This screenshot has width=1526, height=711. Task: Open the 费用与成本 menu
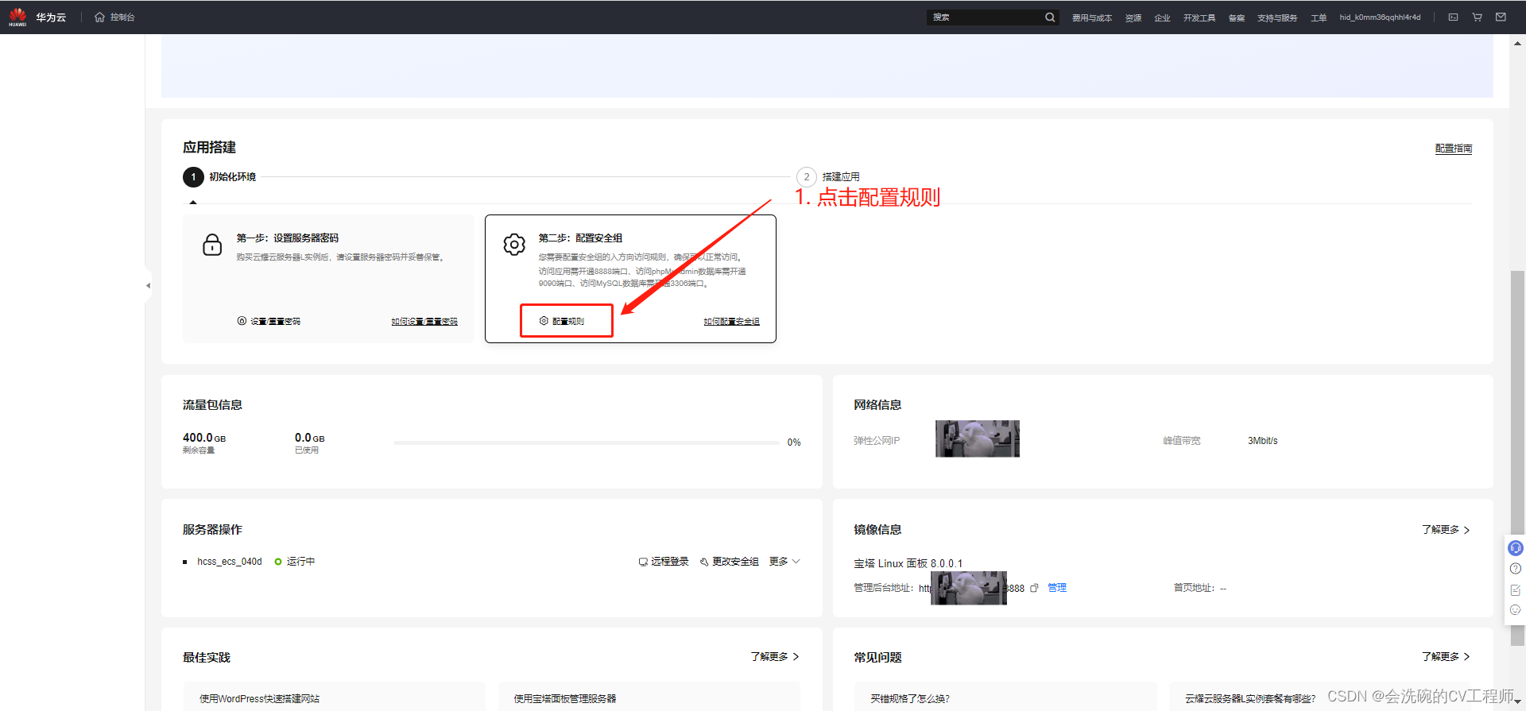pos(1091,18)
